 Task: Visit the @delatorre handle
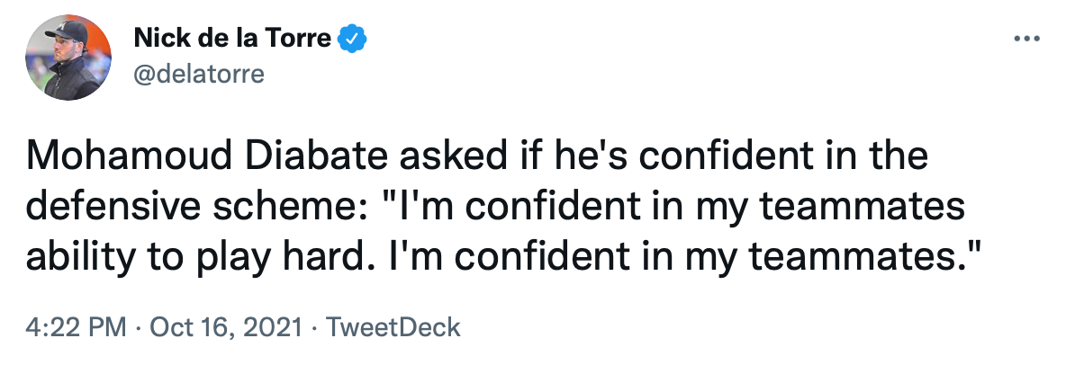(199, 74)
